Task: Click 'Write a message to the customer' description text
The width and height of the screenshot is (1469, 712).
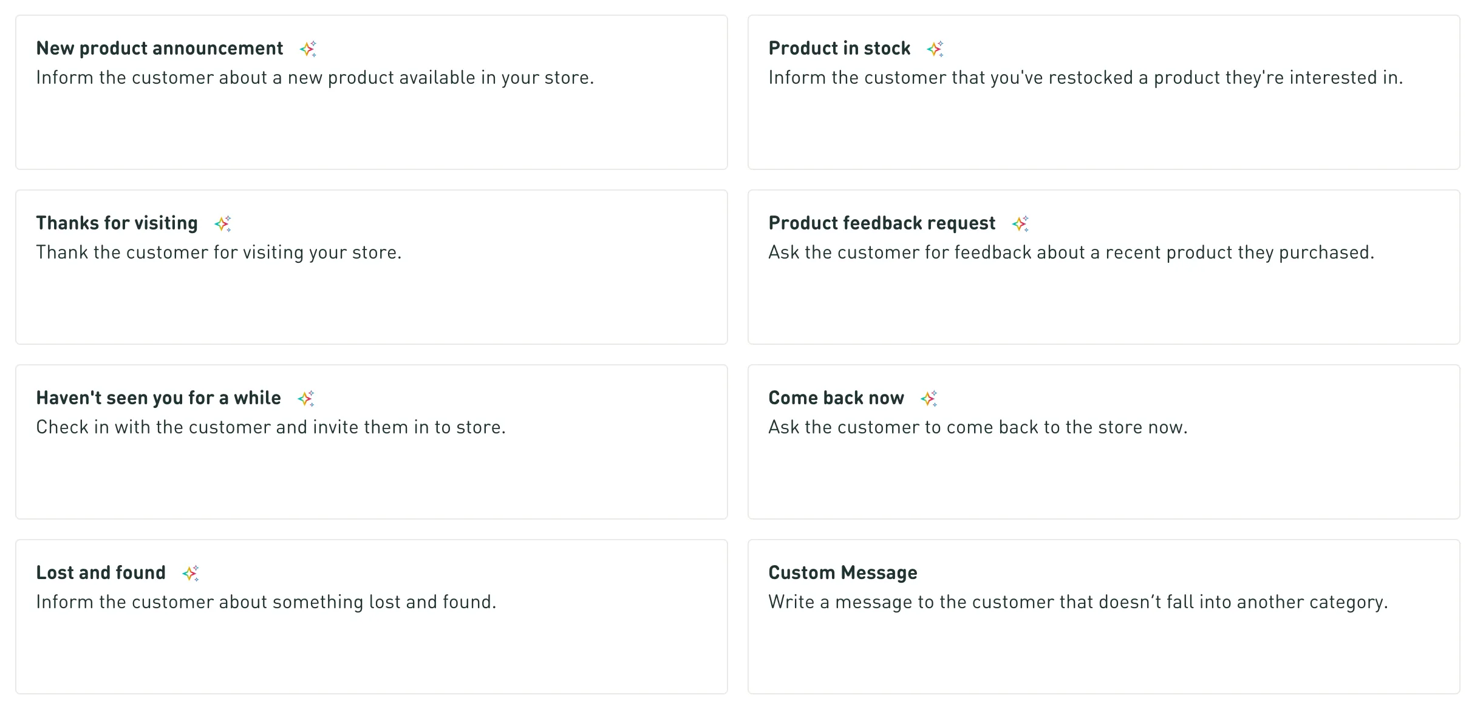Action: coord(1078,602)
